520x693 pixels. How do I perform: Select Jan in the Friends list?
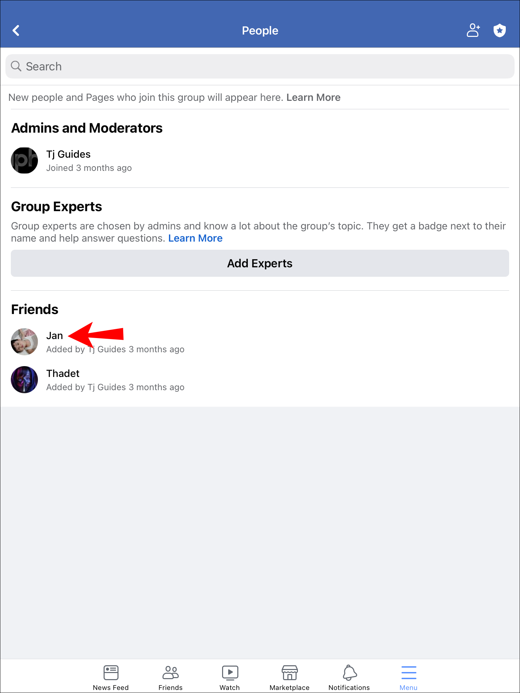click(x=55, y=336)
